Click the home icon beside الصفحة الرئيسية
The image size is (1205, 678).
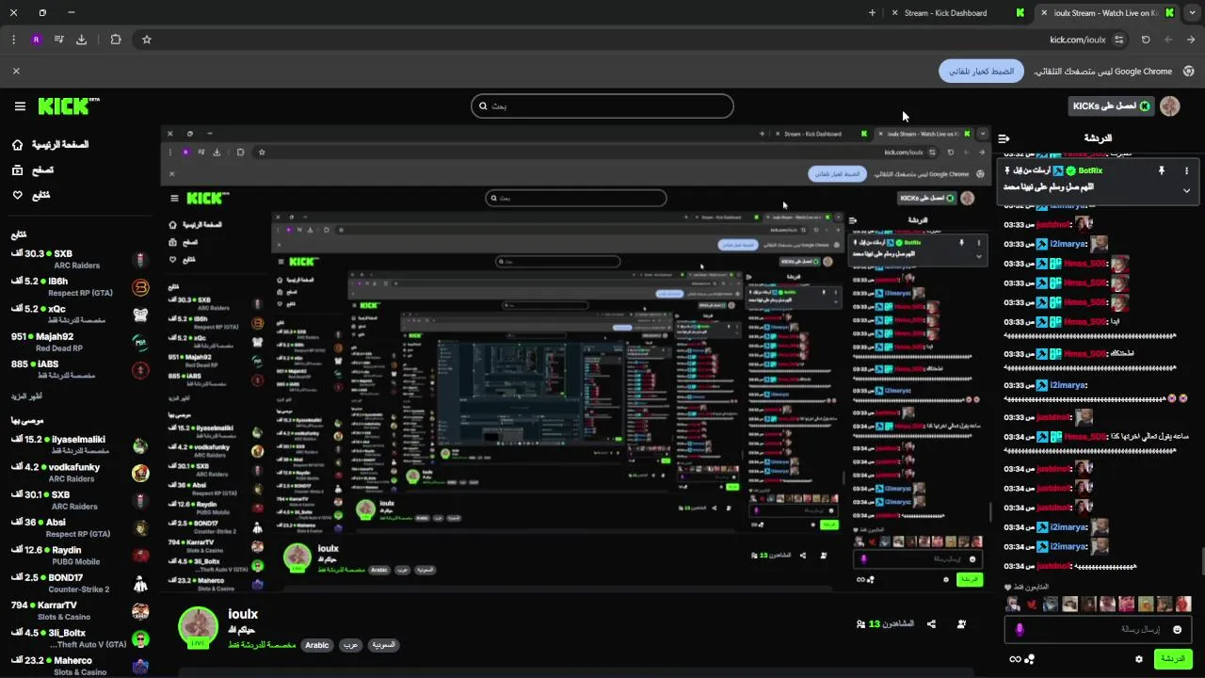point(18,145)
